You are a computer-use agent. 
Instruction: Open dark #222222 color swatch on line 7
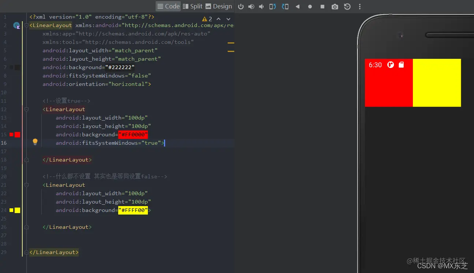tap(17, 67)
